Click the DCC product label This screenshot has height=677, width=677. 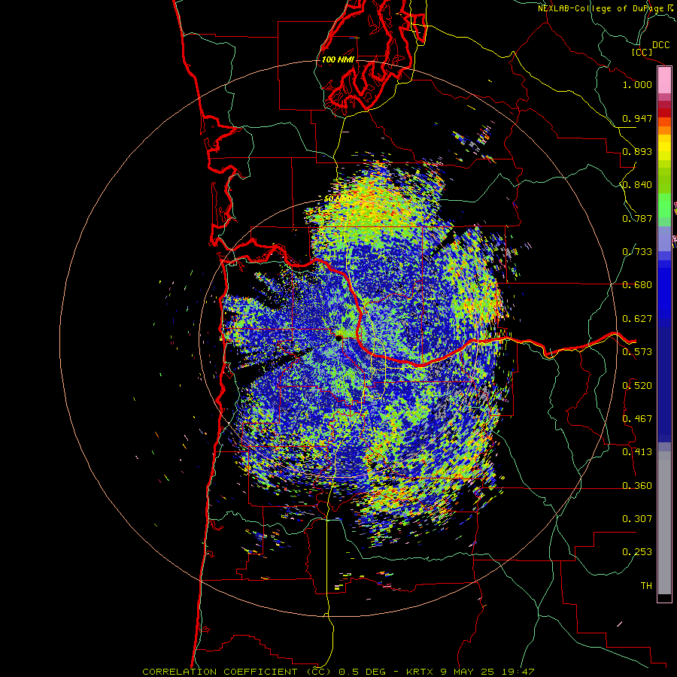click(x=660, y=45)
